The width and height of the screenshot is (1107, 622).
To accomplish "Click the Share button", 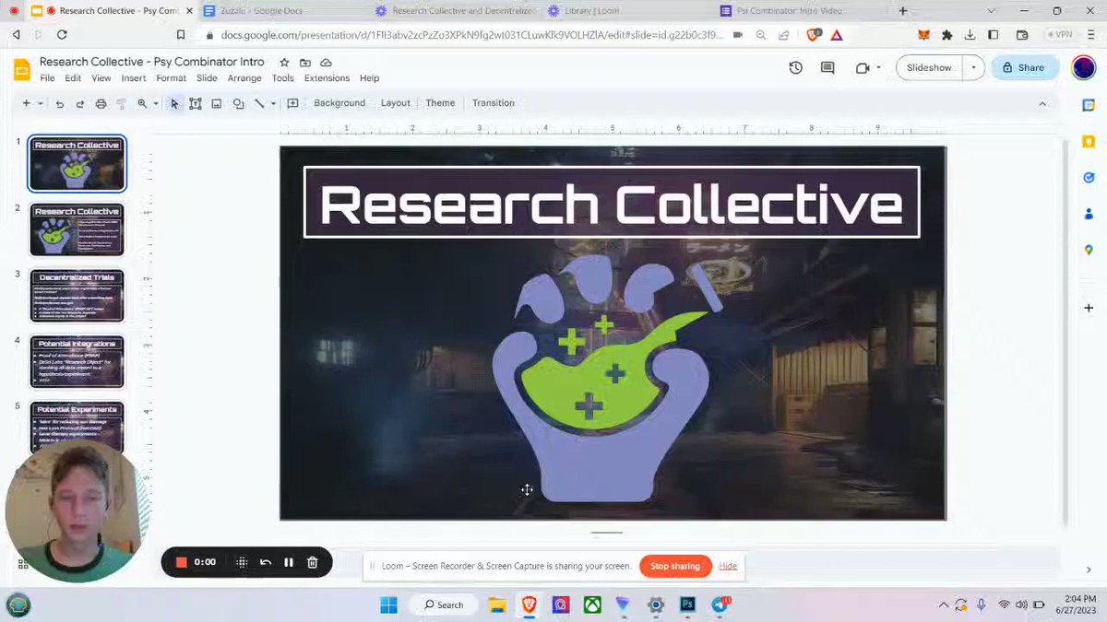I will click(x=1024, y=67).
